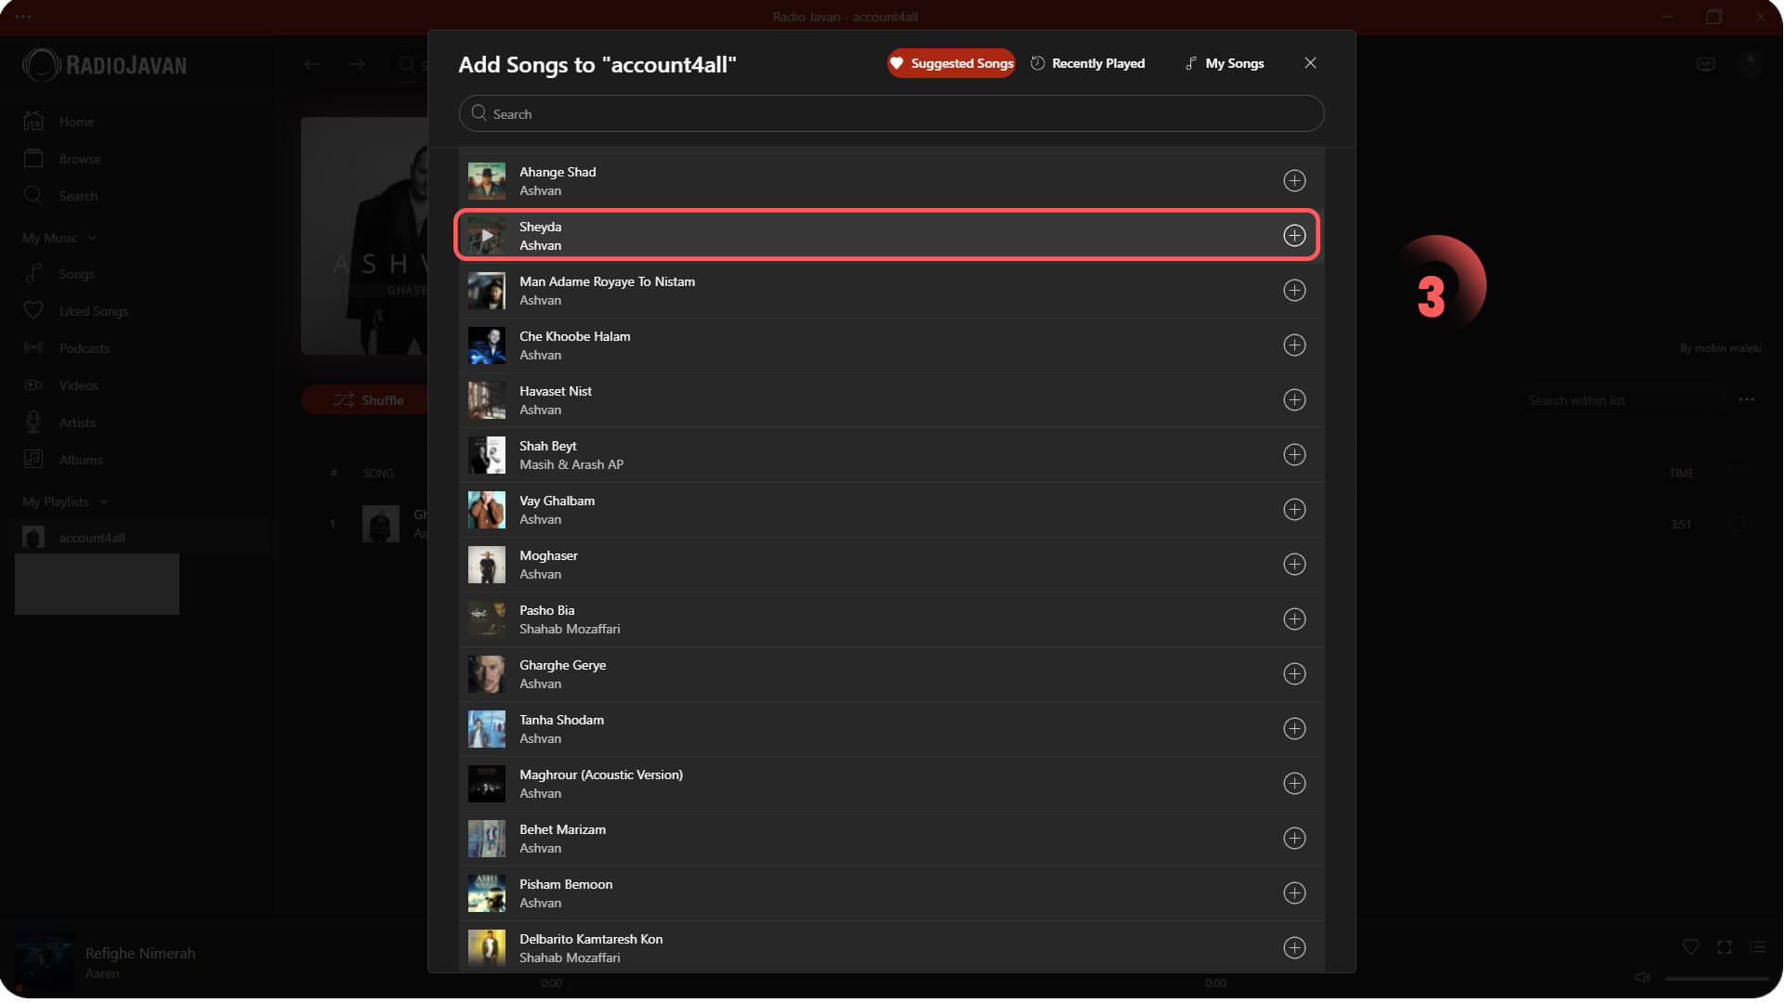Add Tanha Shodam to playlist
The width and height of the screenshot is (1784, 1003).
(1294, 729)
